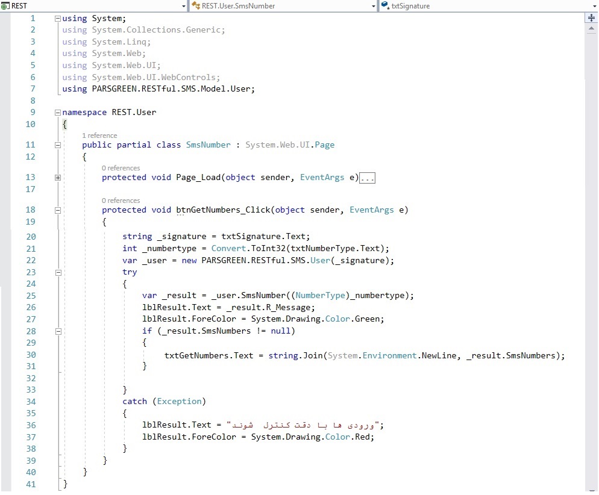The image size is (599, 495).
Task: Open "0 references" CodeLens above Page_Load
Action: tap(121, 168)
